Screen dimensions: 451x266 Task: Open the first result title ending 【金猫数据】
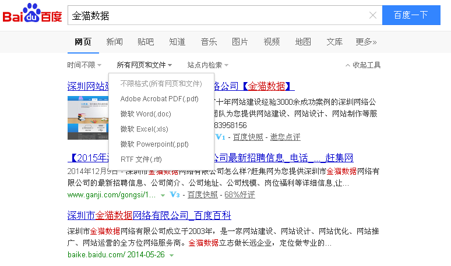pos(254,86)
